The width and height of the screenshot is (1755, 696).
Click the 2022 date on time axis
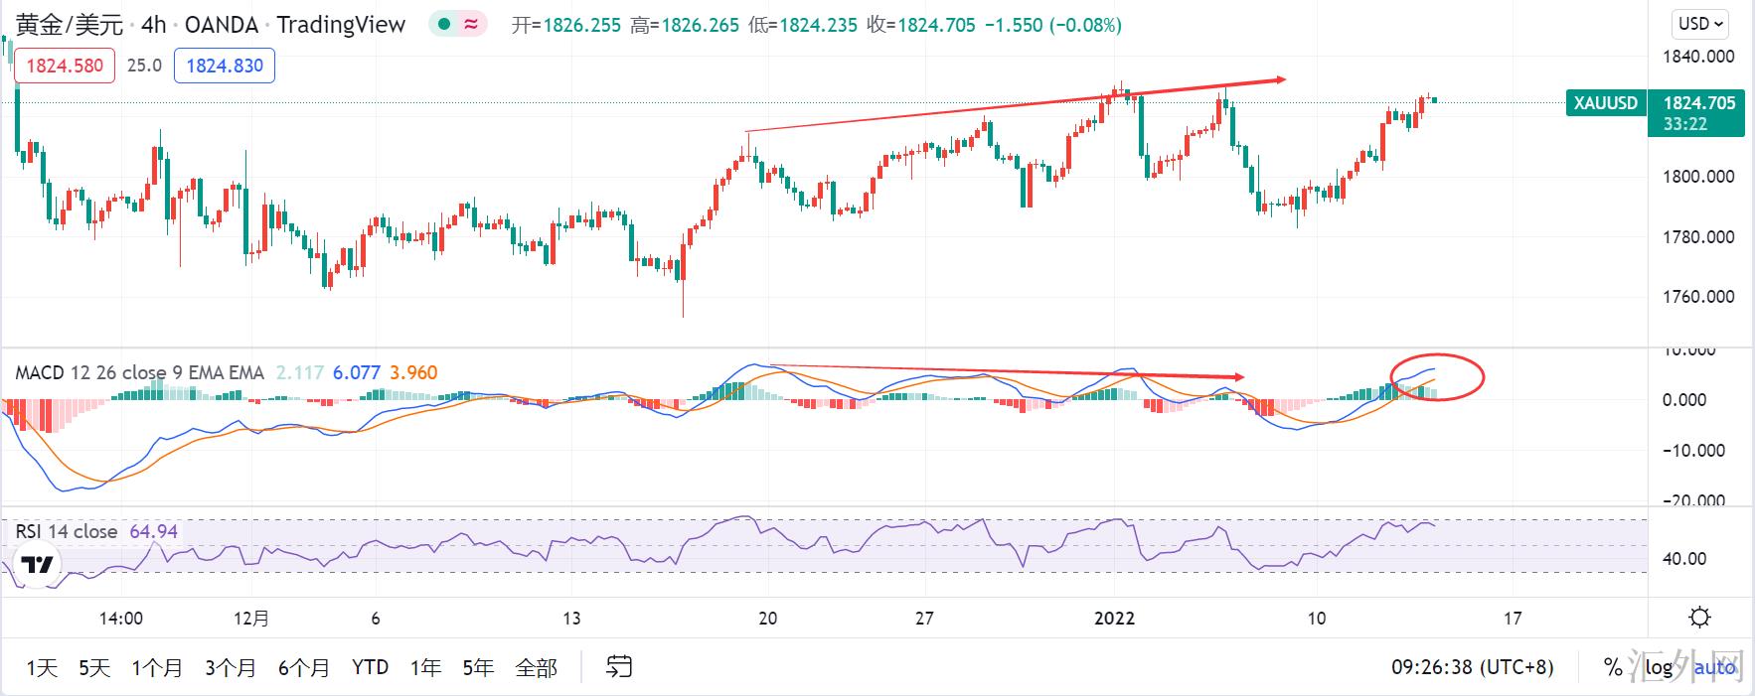pyautogui.click(x=1114, y=618)
